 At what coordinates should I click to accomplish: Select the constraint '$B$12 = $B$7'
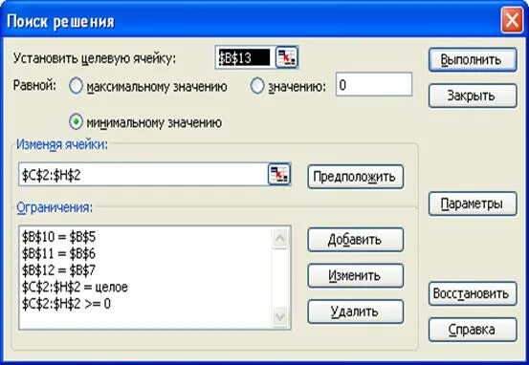(58, 270)
